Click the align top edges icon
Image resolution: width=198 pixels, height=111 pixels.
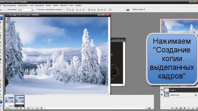click(x=67, y=10)
